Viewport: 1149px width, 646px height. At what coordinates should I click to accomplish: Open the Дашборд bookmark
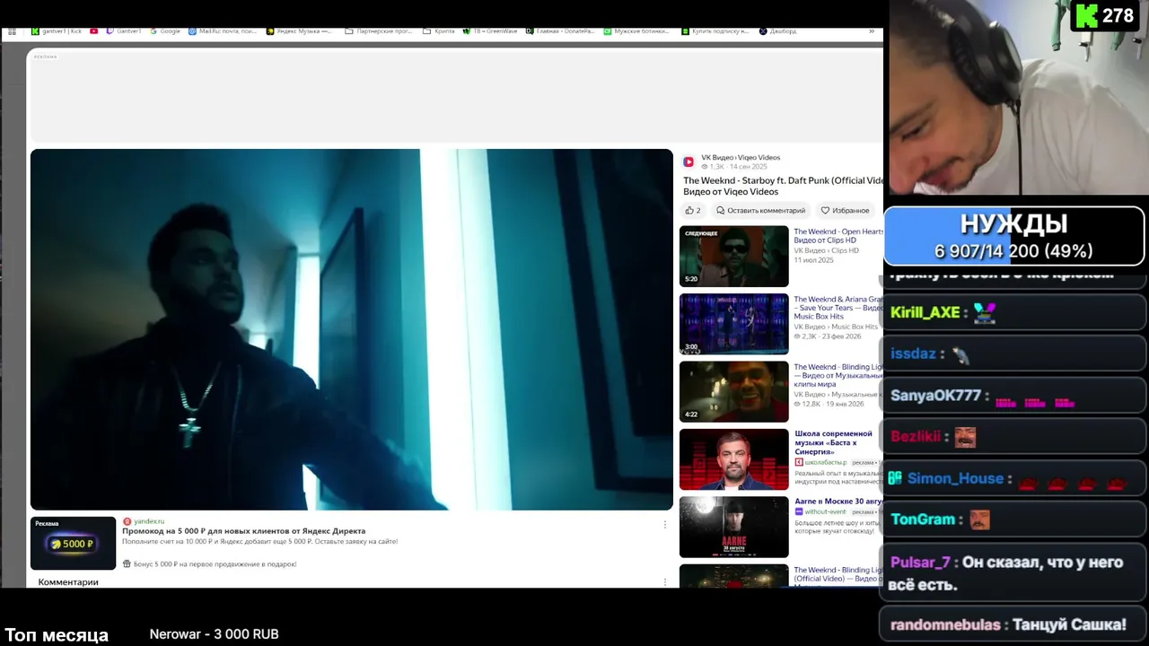click(x=777, y=31)
